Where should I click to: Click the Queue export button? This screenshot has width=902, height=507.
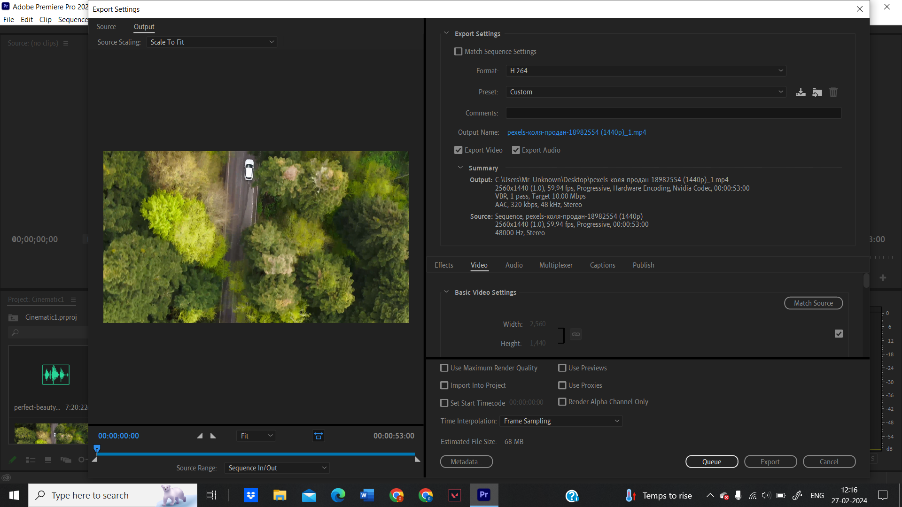coord(712,461)
